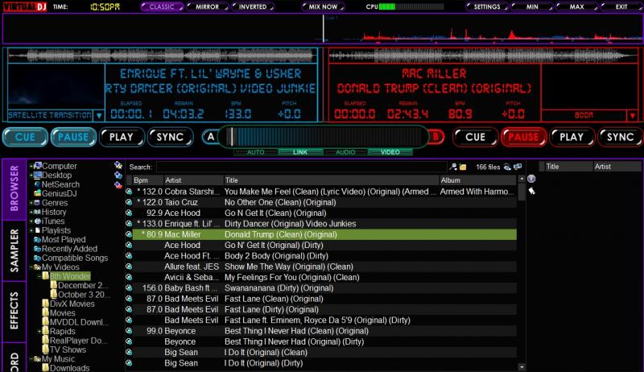644x372 pixels.
Task: Expand the History tree node
Action: tap(31, 212)
